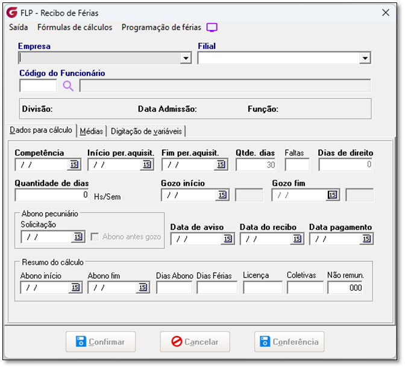Switch to the Dados para cálculo tab
The image size is (405, 368).
pyautogui.click(x=41, y=130)
